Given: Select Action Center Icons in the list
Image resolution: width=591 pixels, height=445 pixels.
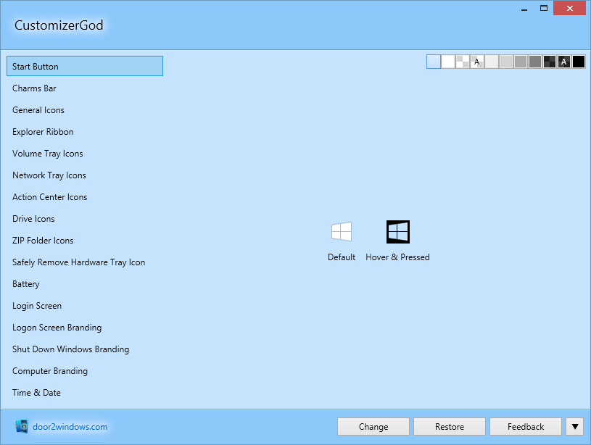Looking at the screenshot, I should 85,197.
